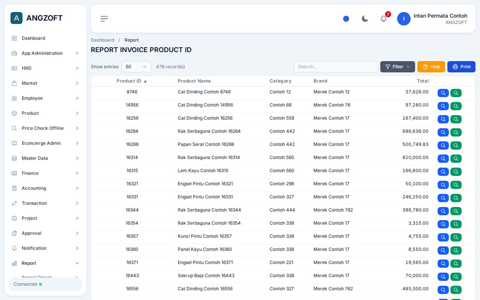
Task: Click the blue view icon for product 16556
Action: point(443,290)
